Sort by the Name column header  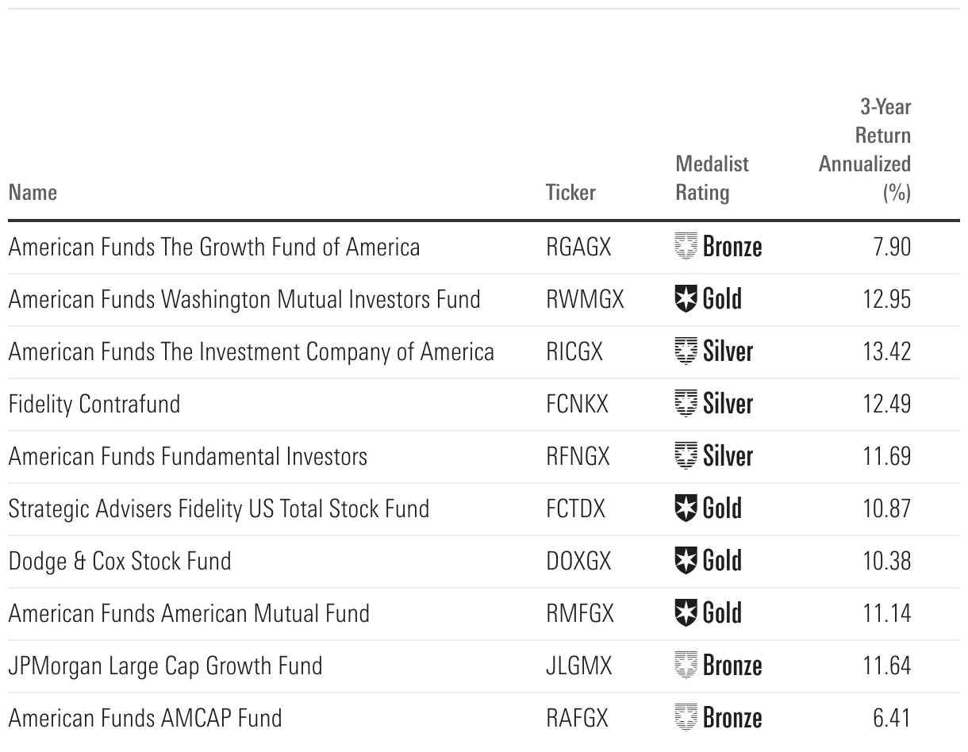[33, 192]
